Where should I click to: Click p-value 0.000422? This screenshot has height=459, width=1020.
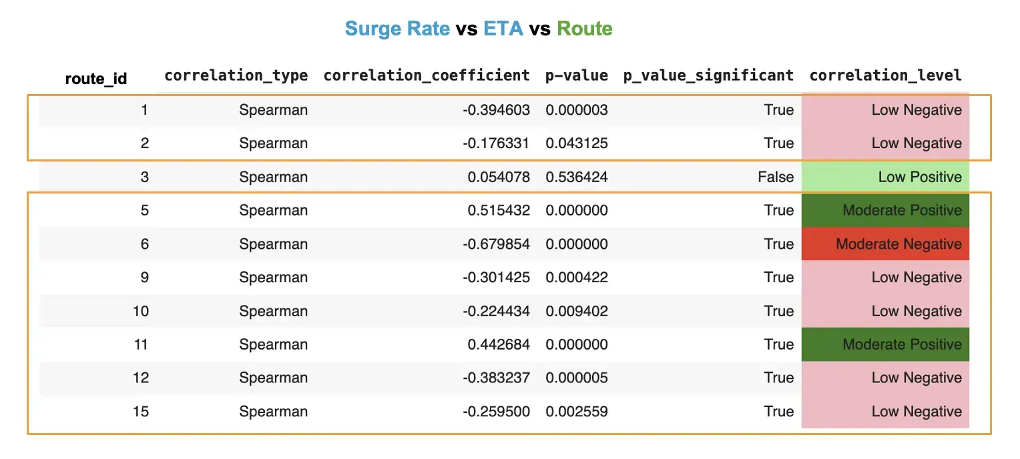click(577, 278)
